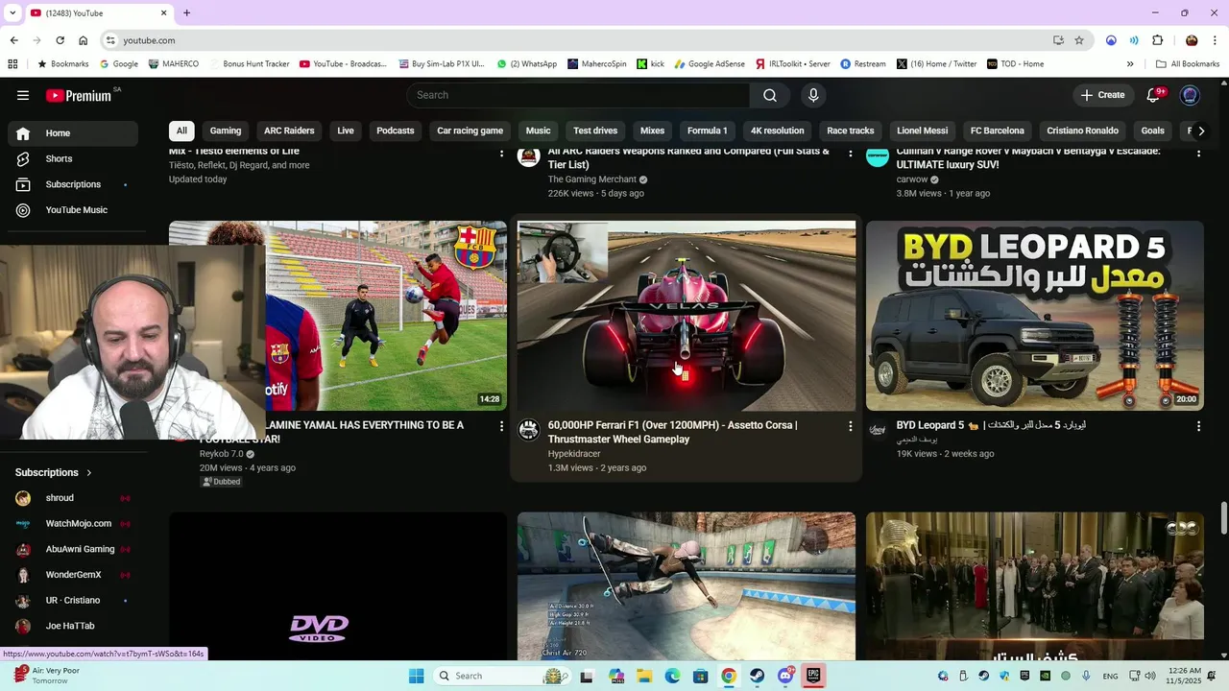1229x691 pixels.
Task: Open the YouTube guide hamburger menu
Action: 23,95
